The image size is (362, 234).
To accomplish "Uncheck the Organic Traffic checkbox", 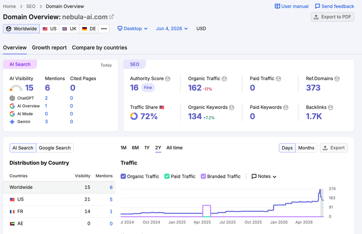I will pos(123,176).
